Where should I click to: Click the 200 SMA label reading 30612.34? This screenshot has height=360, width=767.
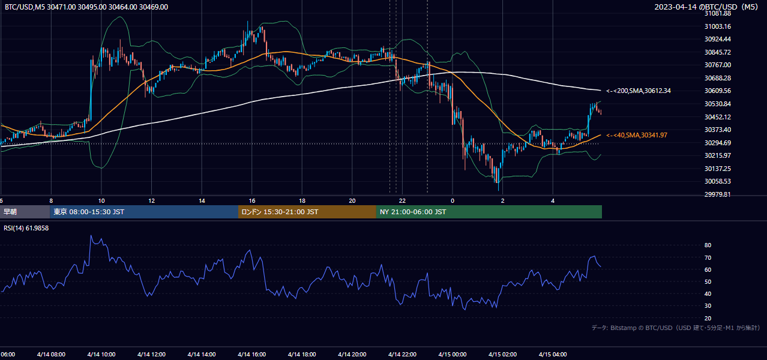pyautogui.click(x=639, y=91)
